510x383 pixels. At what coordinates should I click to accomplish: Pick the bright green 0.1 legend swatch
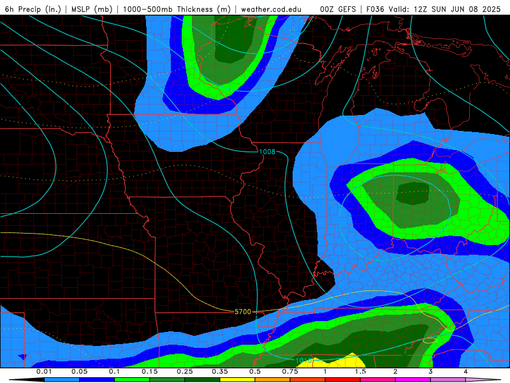point(132,380)
